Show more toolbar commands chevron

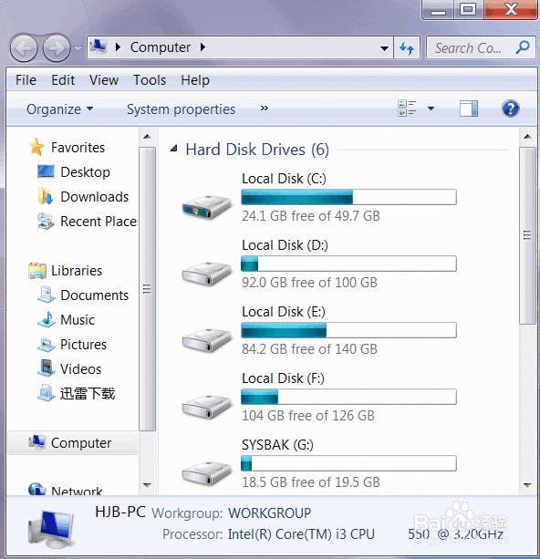[264, 109]
